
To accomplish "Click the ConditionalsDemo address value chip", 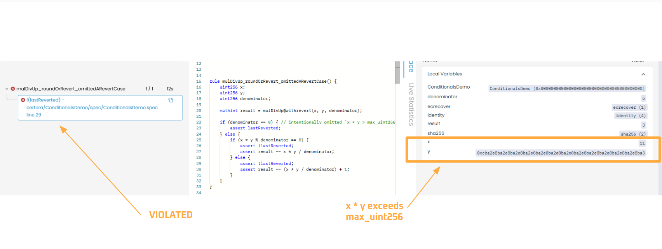I will (567, 89).
